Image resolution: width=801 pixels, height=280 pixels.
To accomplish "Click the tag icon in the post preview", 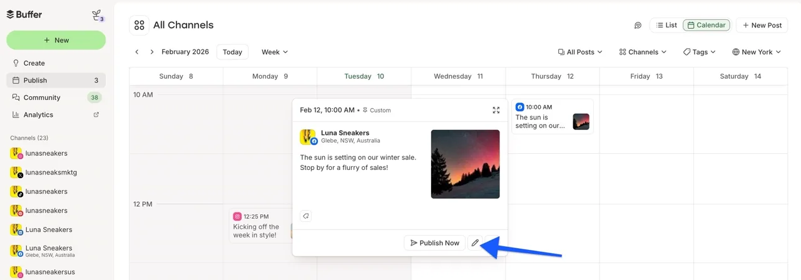I will click(305, 216).
